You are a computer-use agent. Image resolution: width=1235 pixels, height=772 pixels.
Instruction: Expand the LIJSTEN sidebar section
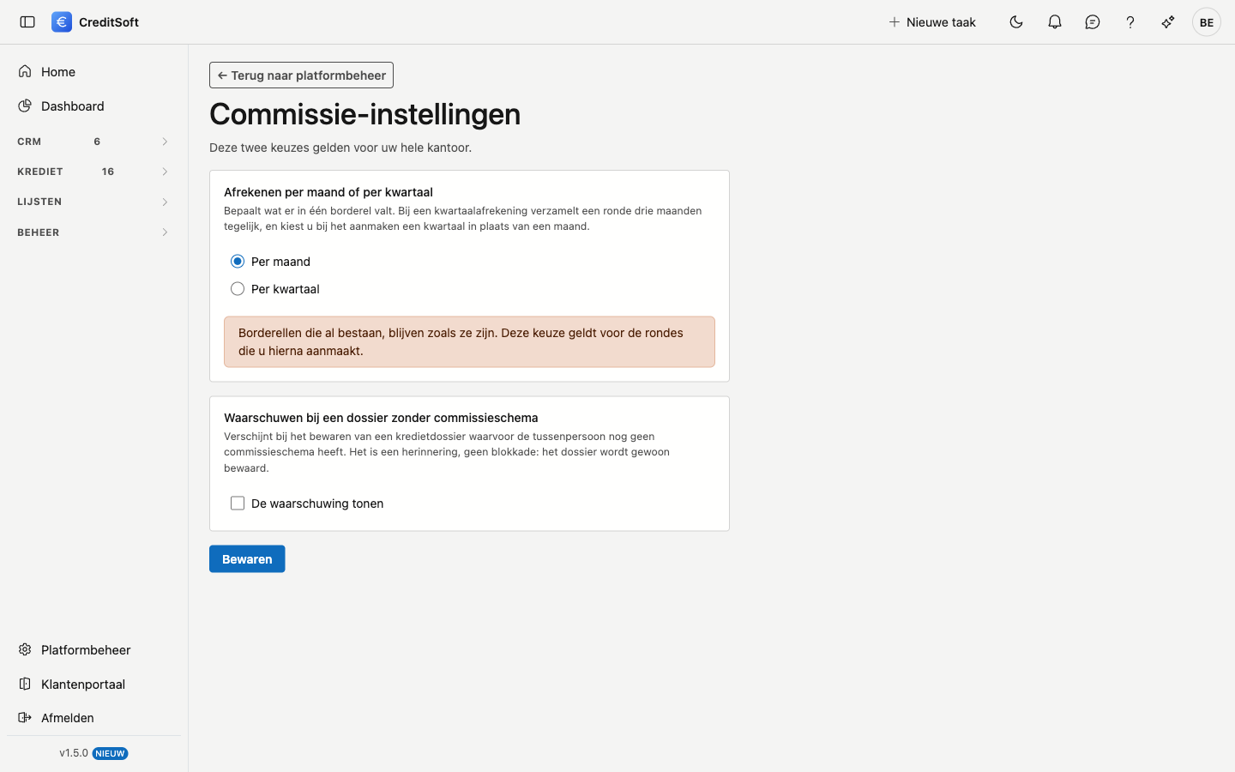93,202
